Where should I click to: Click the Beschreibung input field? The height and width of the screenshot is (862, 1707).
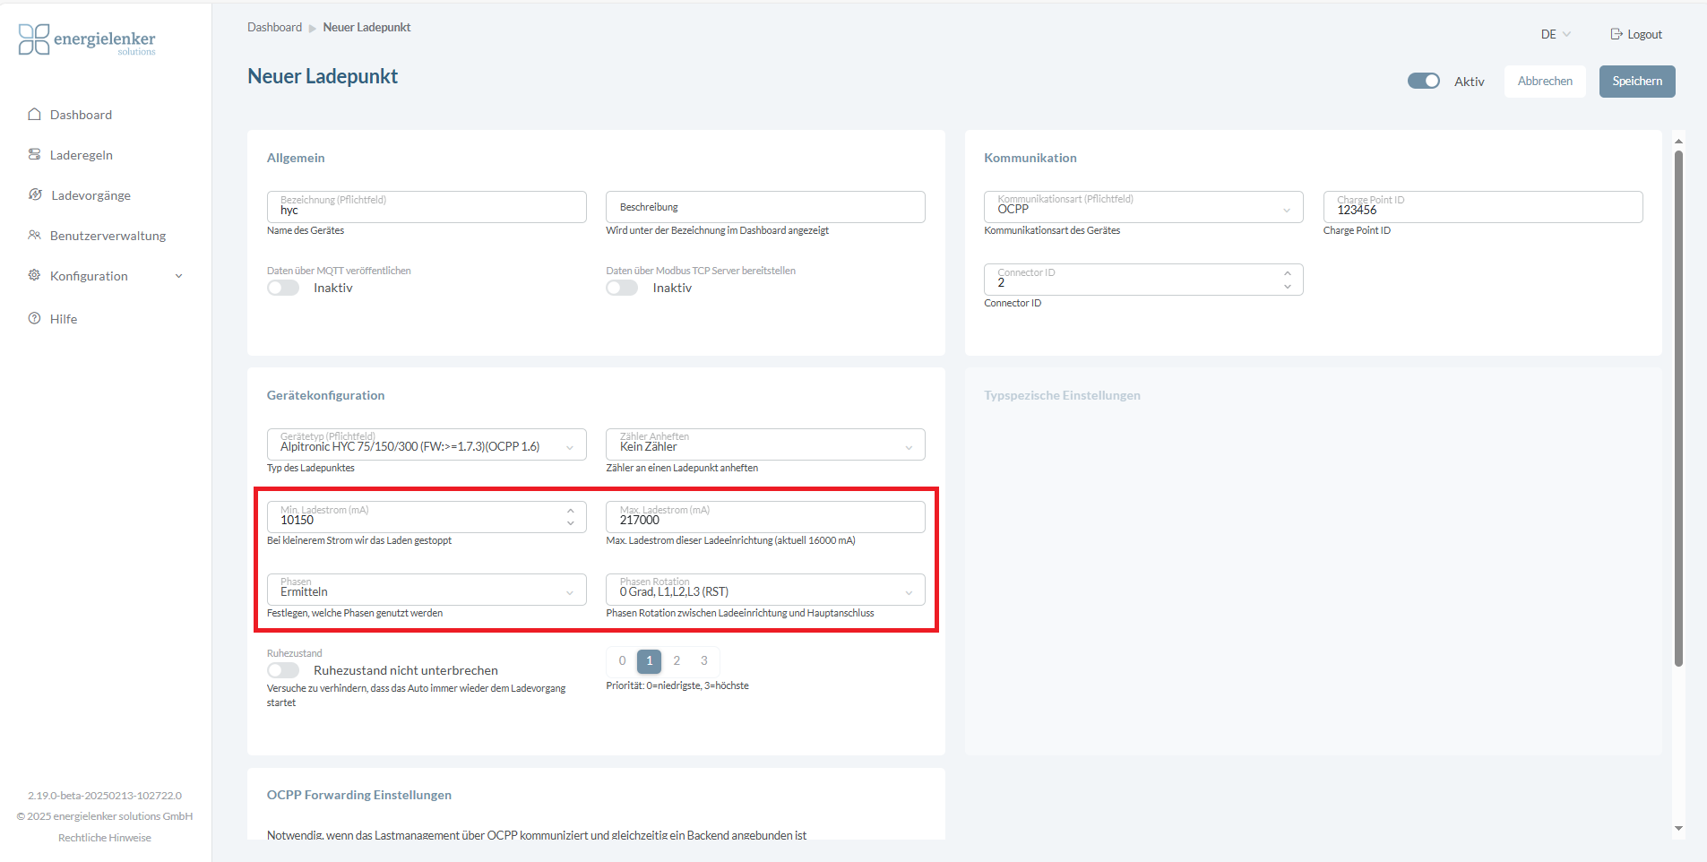point(765,207)
